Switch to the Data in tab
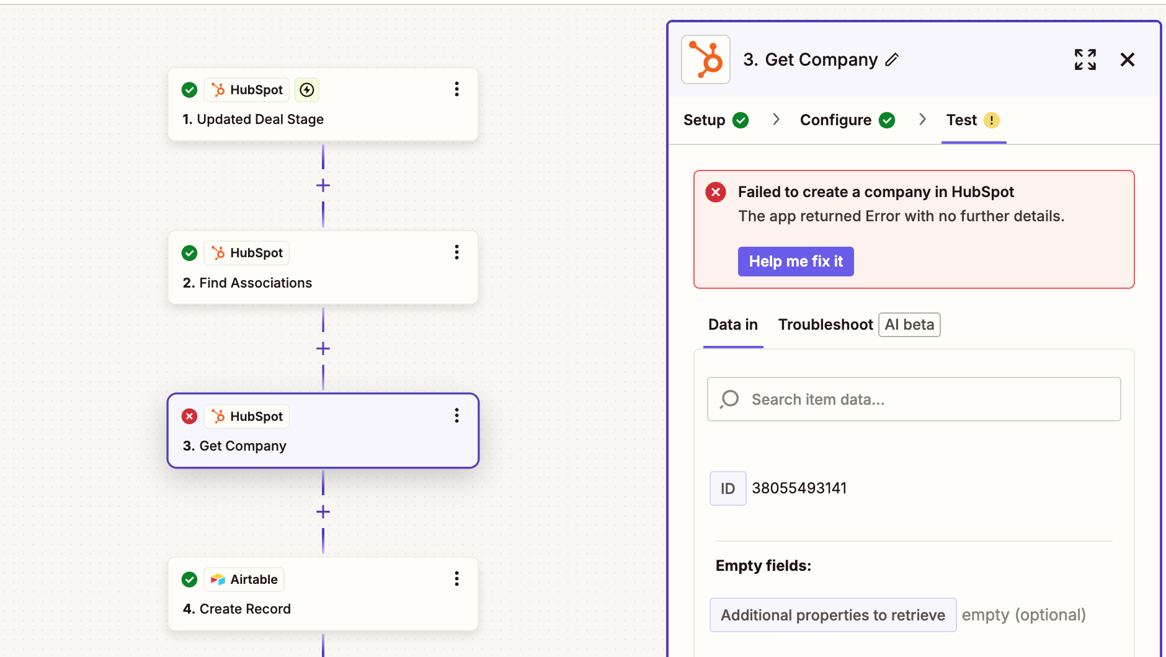This screenshot has width=1166, height=657. click(733, 325)
